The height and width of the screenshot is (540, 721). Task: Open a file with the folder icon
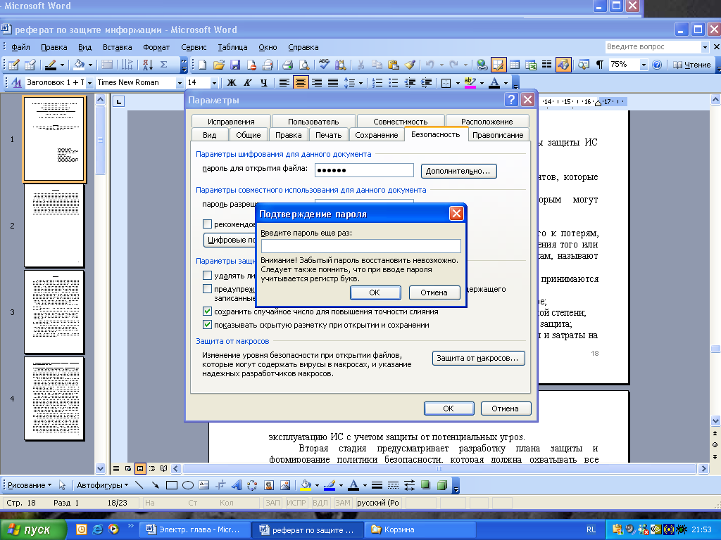[x=219, y=65]
